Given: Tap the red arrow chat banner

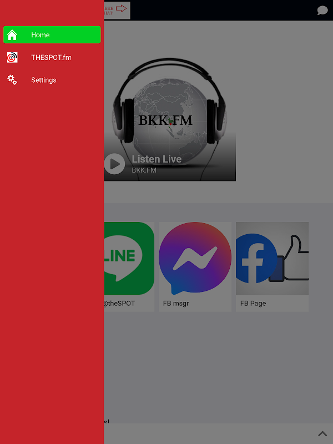Looking at the screenshot, I should tap(117, 11).
